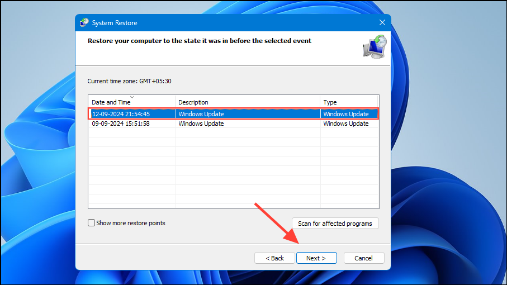Sort by the Description column header
507x285 pixels.
248,102
